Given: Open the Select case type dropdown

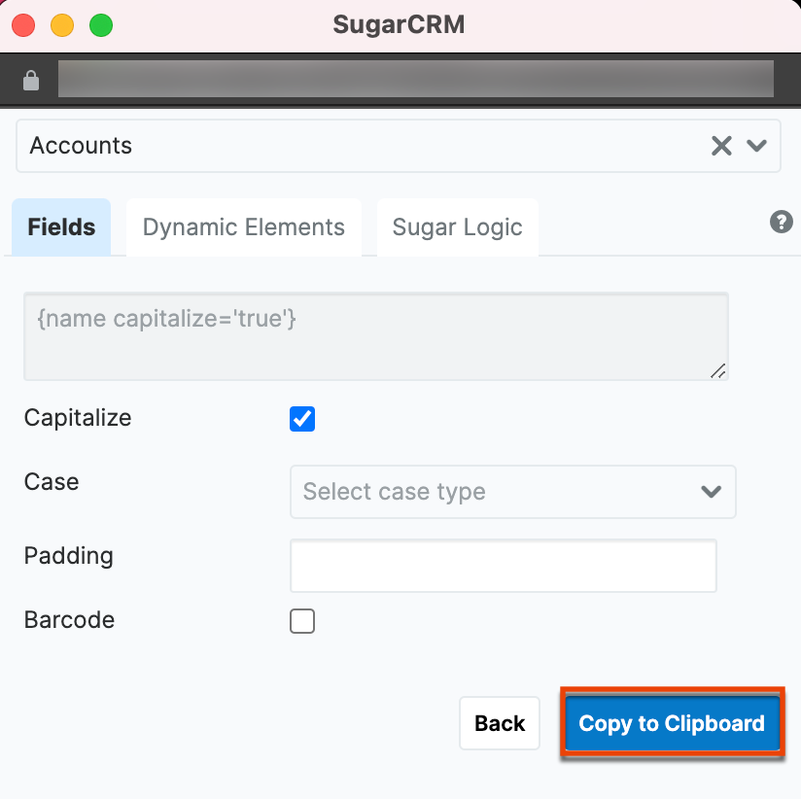Looking at the screenshot, I should tap(513, 492).
